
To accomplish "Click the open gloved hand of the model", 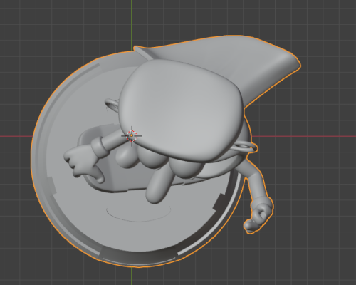I will (x=83, y=163).
